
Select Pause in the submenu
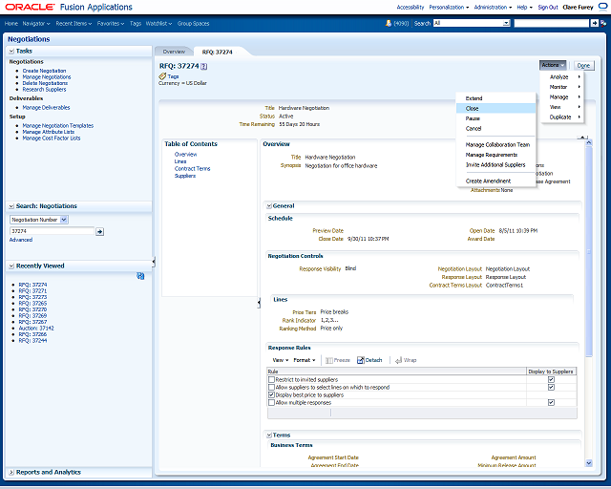(495, 118)
